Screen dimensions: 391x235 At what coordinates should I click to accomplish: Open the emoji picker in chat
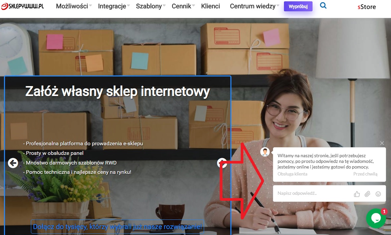[378, 194]
